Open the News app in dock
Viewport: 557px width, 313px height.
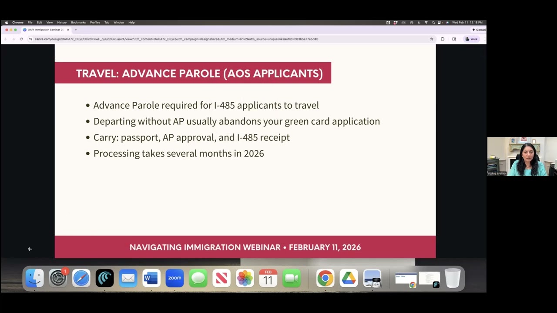[221, 278]
